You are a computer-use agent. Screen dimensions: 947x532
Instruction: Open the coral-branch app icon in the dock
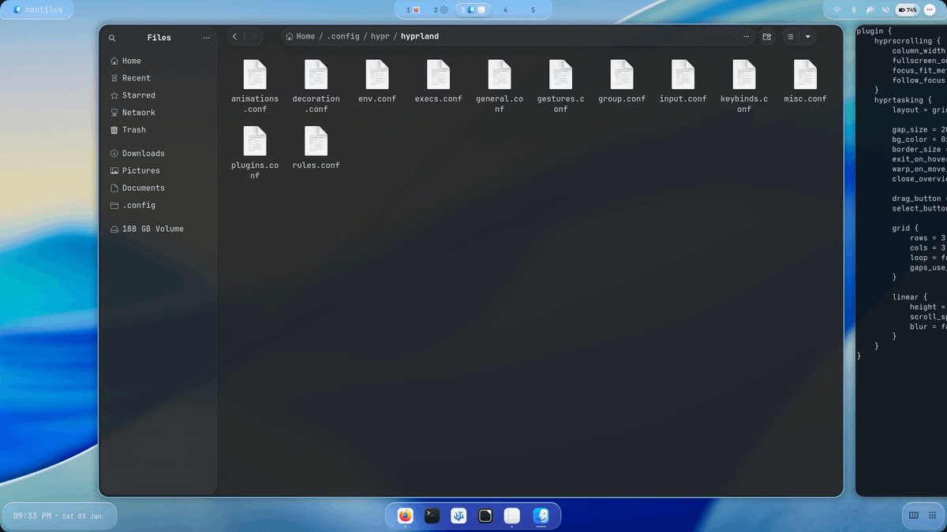(459, 515)
